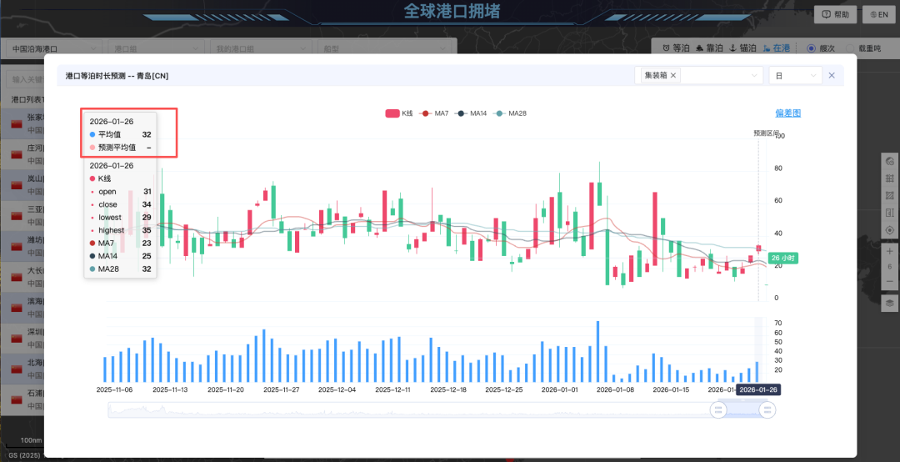Open the map layers stack icon
900x462 pixels.
(890, 304)
